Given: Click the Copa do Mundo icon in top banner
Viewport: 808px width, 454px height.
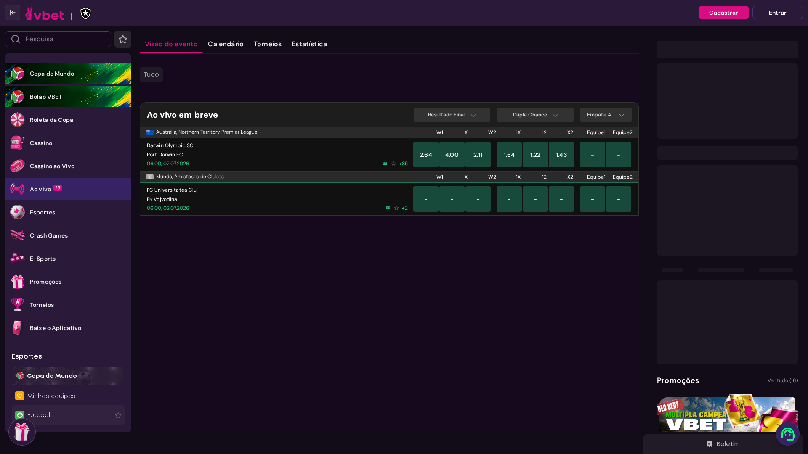Looking at the screenshot, I should coord(17,74).
